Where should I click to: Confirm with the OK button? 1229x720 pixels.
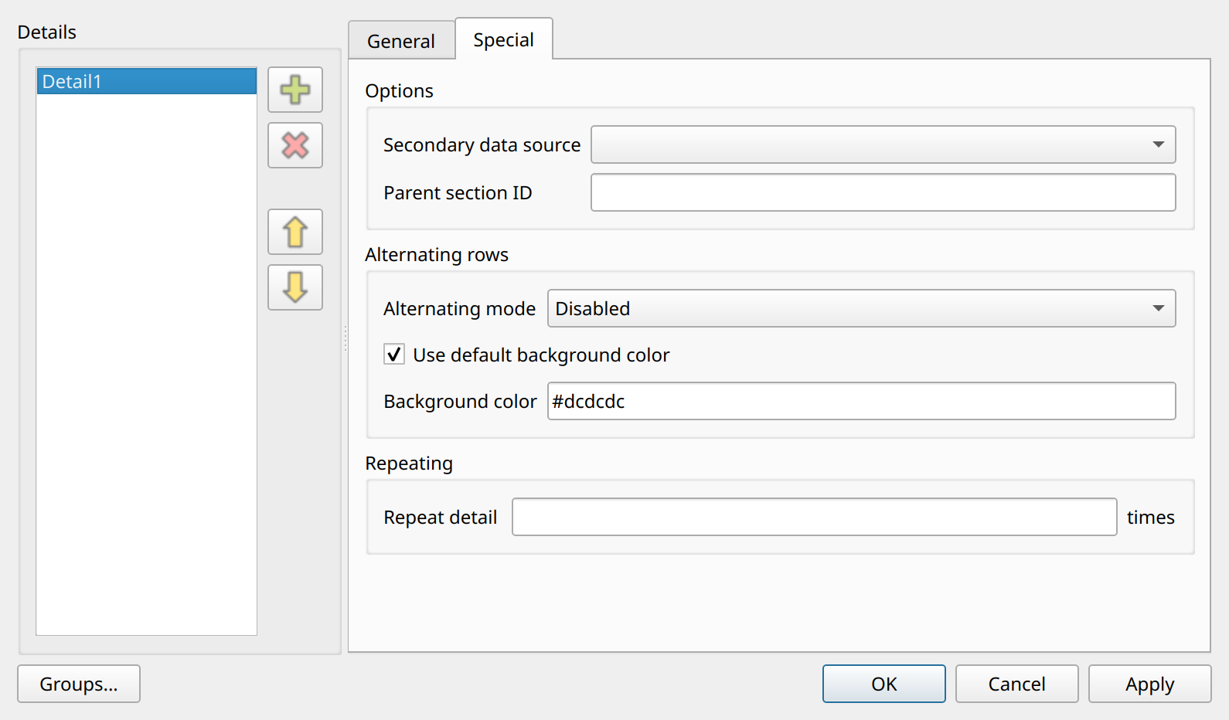pyautogui.click(x=884, y=684)
